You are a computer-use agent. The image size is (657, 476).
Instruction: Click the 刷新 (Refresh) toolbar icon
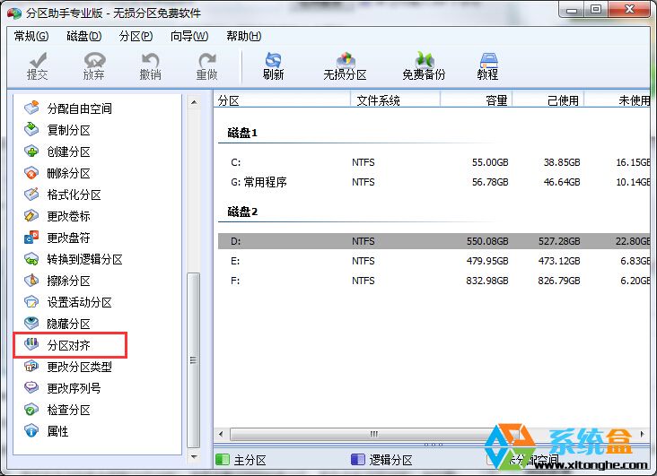[273, 65]
